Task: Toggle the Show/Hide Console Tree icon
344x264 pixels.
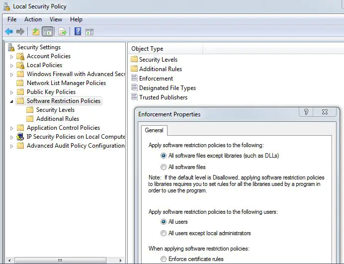Action: pos(47,32)
